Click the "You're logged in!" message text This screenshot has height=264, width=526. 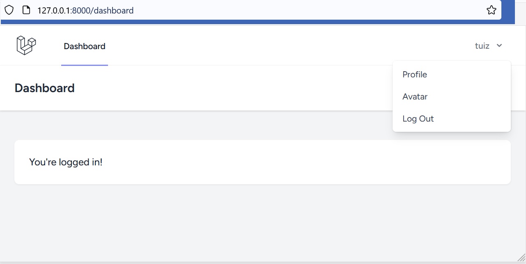(x=66, y=162)
